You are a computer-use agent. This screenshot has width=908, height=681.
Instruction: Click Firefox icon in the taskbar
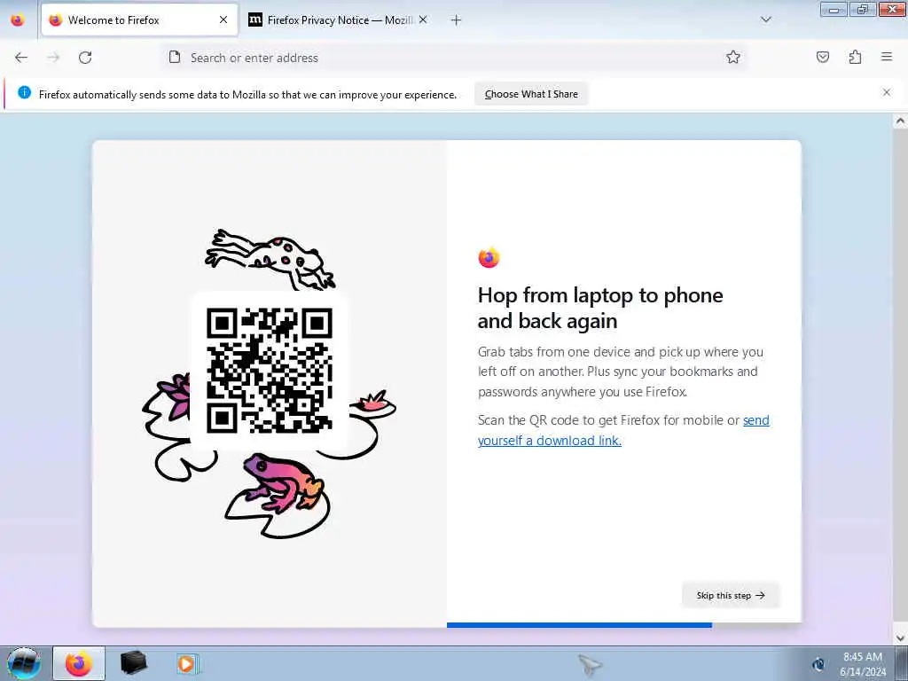pos(79,663)
